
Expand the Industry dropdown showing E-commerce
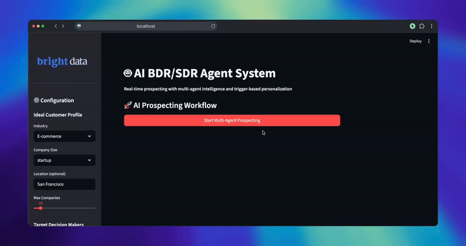pyautogui.click(x=64, y=136)
